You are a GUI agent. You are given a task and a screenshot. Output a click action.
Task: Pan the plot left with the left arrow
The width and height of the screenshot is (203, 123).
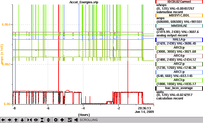[x=3, y=120]
